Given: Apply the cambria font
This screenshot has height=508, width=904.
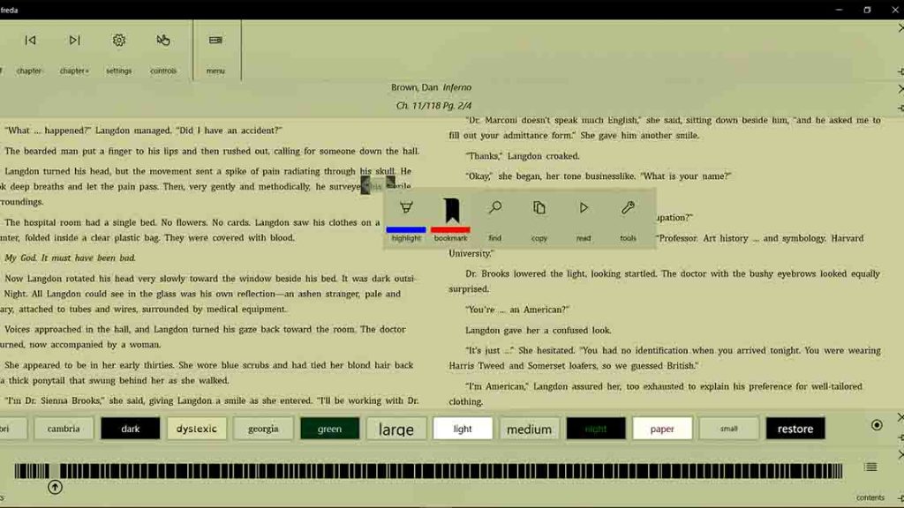Looking at the screenshot, I should pos(64,429).
